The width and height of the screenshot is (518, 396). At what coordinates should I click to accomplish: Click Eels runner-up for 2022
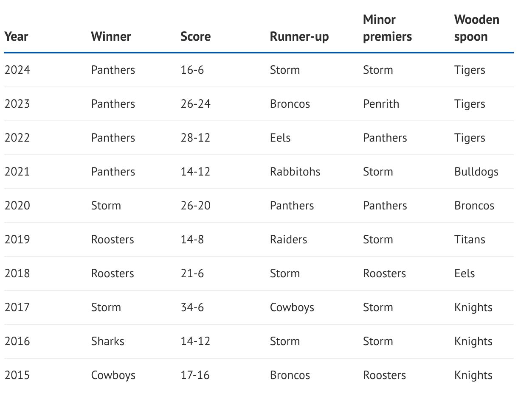[x=280, y=138]
